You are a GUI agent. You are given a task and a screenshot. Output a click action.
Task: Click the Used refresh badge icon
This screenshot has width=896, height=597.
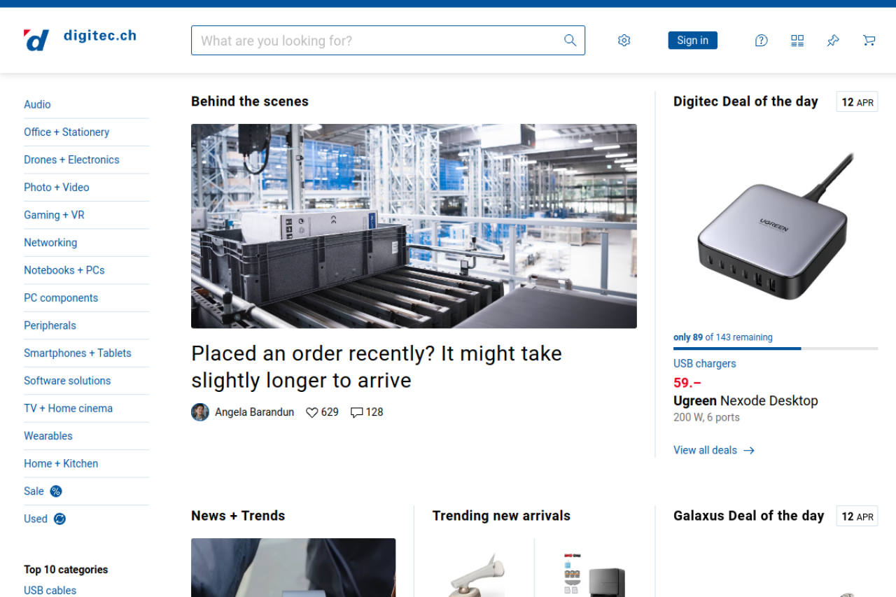pos(59,519)
